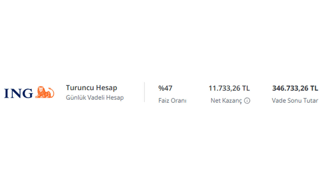Click the orange lion emblem
The height and width of the screenshot is (188, 334).
point(45,92)
